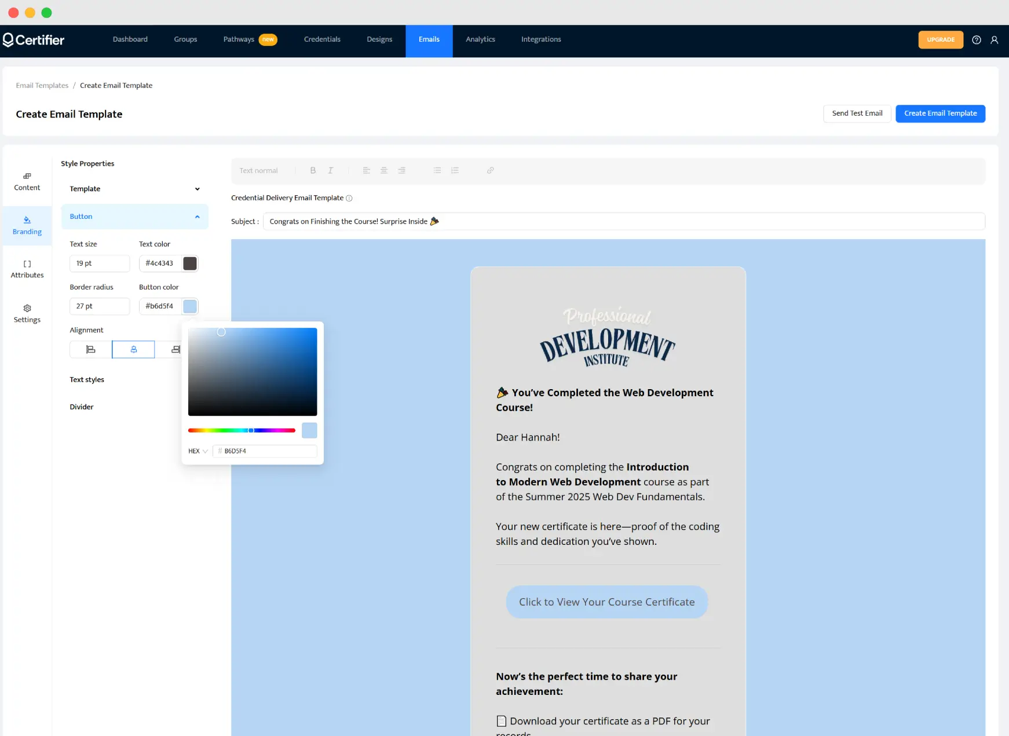
Task: Open the Branding sidebar section
Action: pos(27,226)
